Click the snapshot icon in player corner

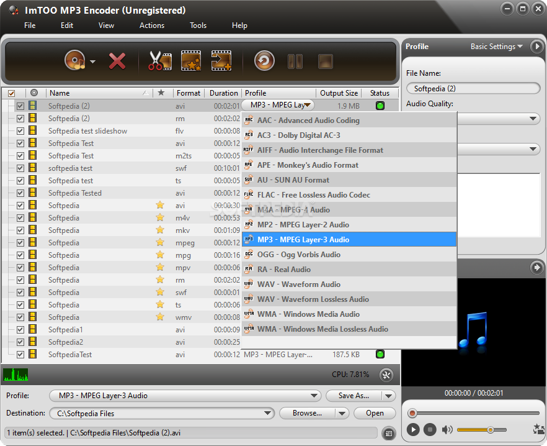[x=539, y=429]
